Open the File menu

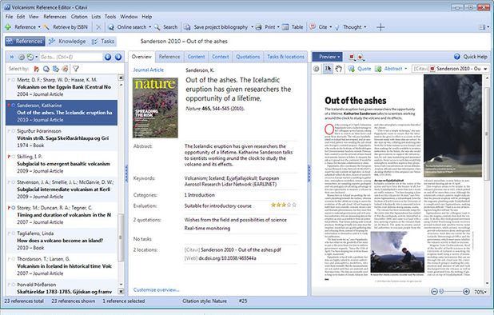click(x=9, y=17)
